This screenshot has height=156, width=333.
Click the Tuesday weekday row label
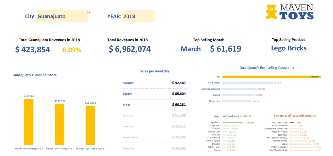click(x=128, y=126)
